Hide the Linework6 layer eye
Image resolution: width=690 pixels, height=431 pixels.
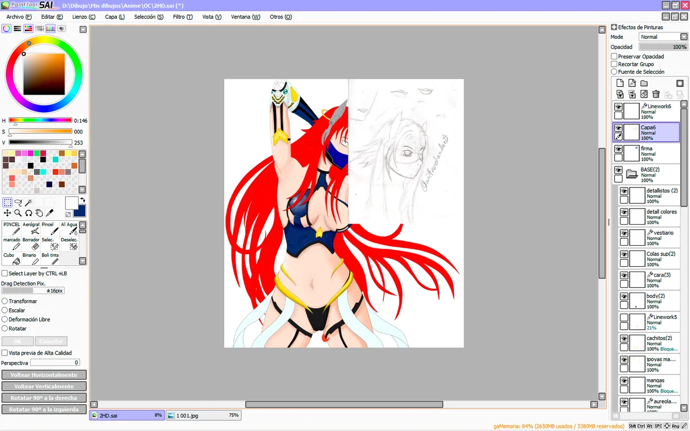(x=618, y=107)
